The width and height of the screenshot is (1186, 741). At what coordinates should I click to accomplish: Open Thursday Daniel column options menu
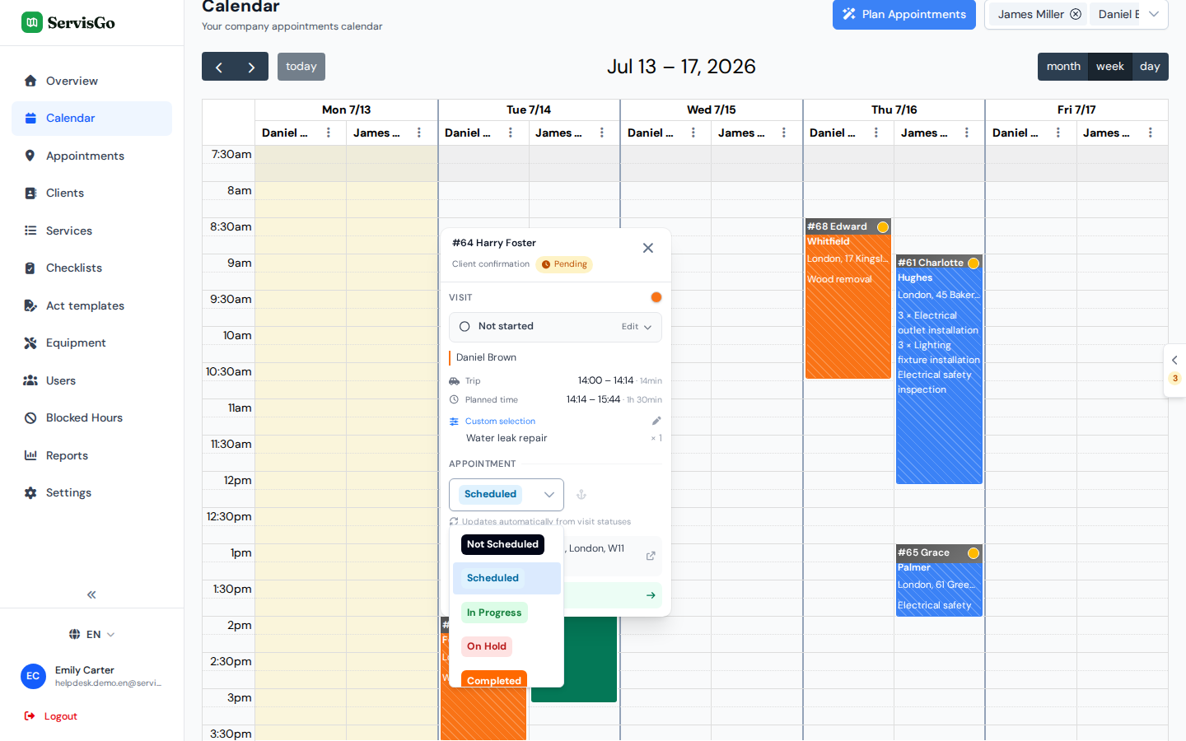[876, 133]
